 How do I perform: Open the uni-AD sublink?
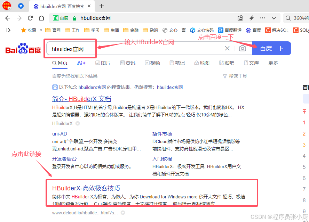coord(60,134)
